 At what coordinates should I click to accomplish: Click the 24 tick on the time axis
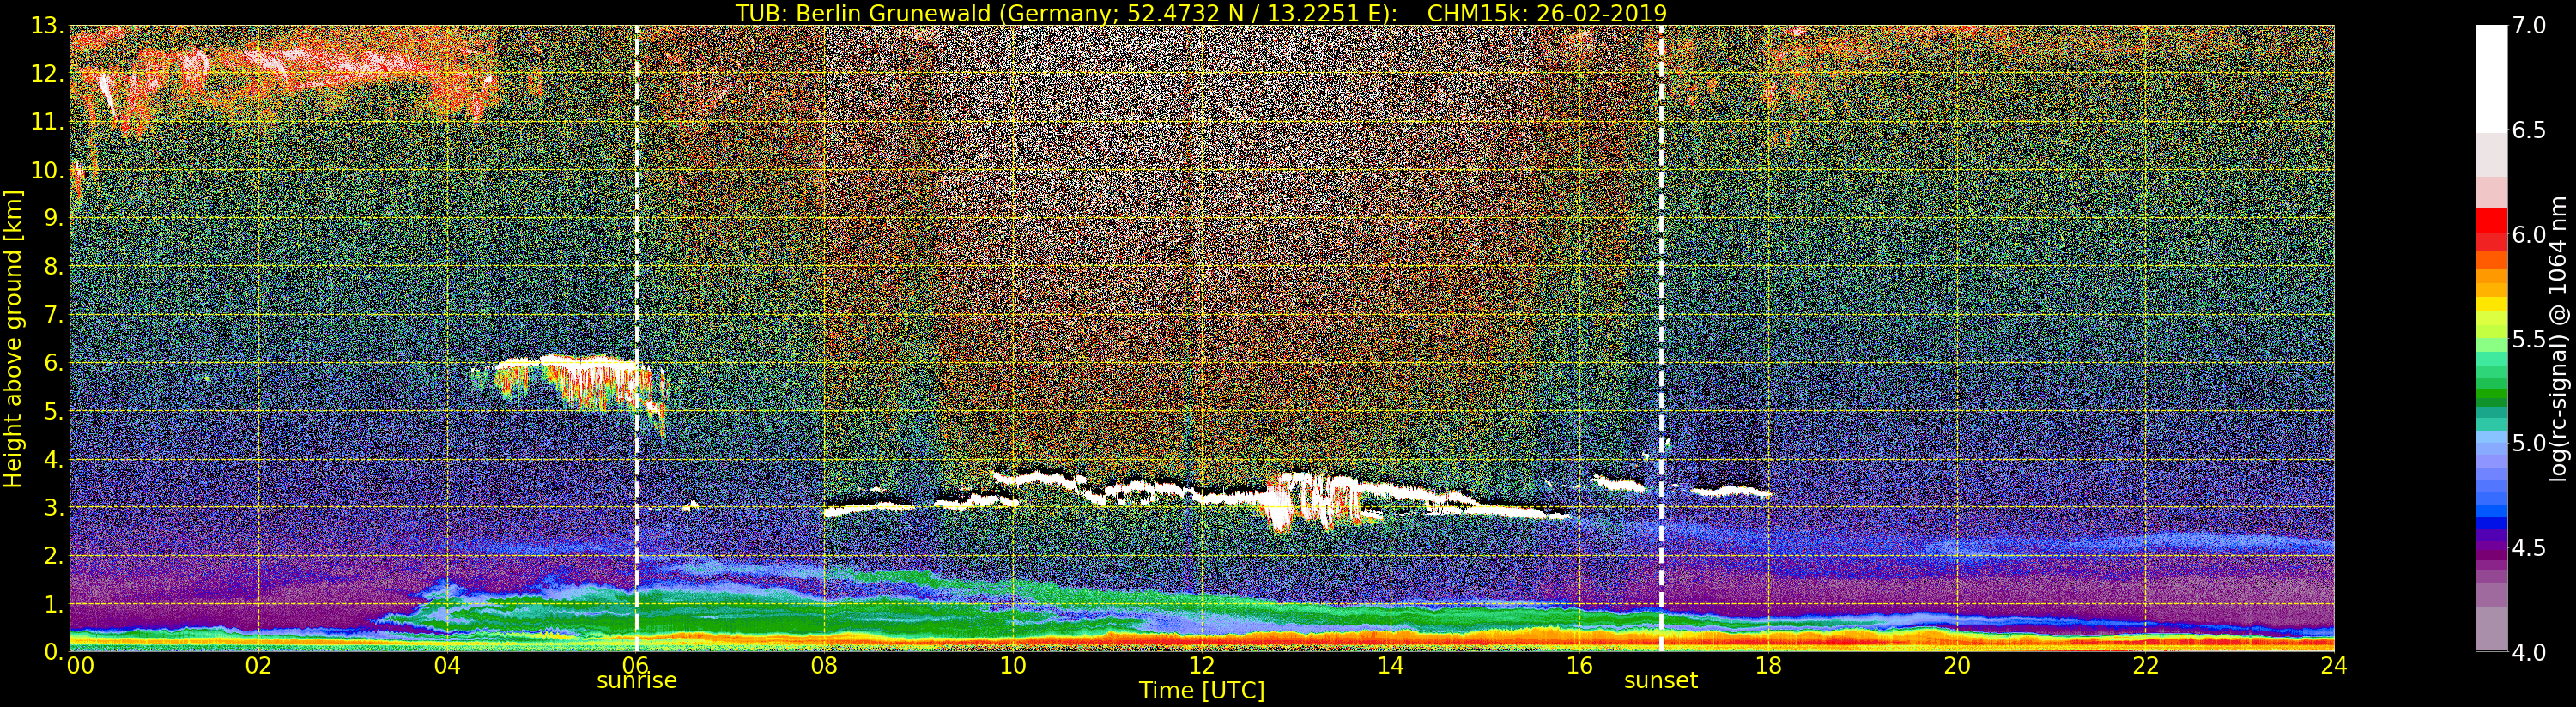(x=2334, y=666)
